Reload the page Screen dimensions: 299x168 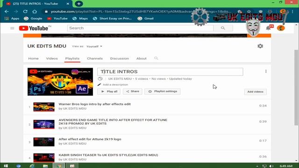25,11
